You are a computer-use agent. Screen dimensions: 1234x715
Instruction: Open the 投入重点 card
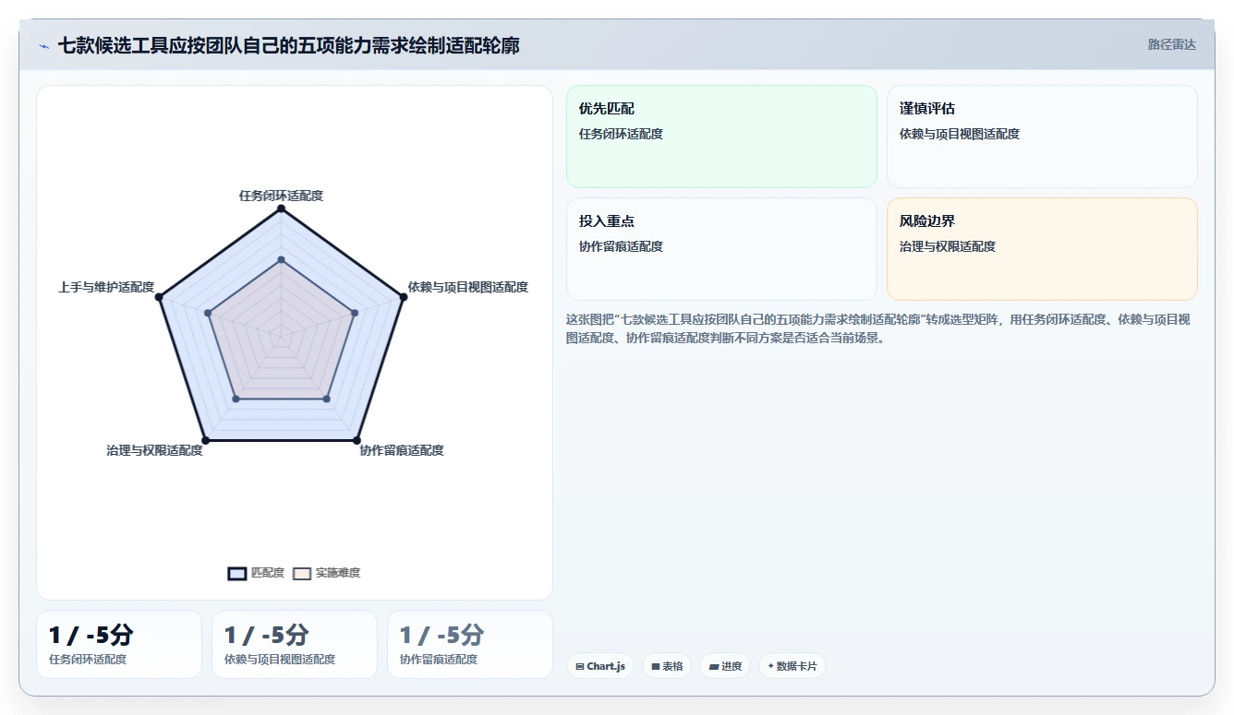coord(721,249)
